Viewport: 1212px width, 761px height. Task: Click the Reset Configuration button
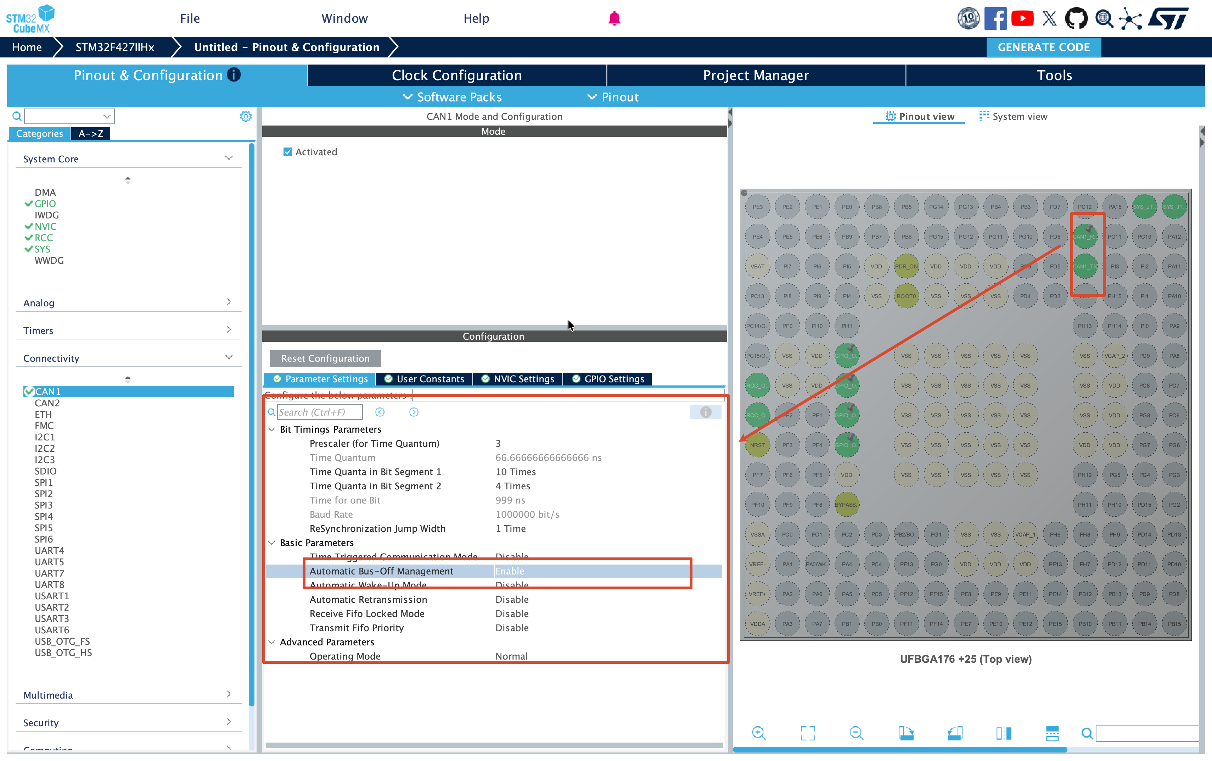click(325, 359)
